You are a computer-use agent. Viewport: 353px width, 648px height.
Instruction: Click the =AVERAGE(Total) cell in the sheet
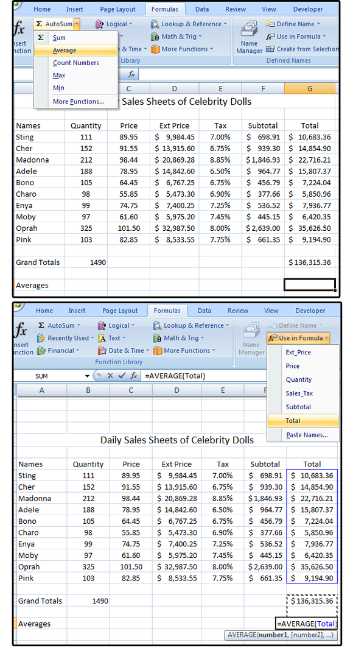tap(306, 624)
